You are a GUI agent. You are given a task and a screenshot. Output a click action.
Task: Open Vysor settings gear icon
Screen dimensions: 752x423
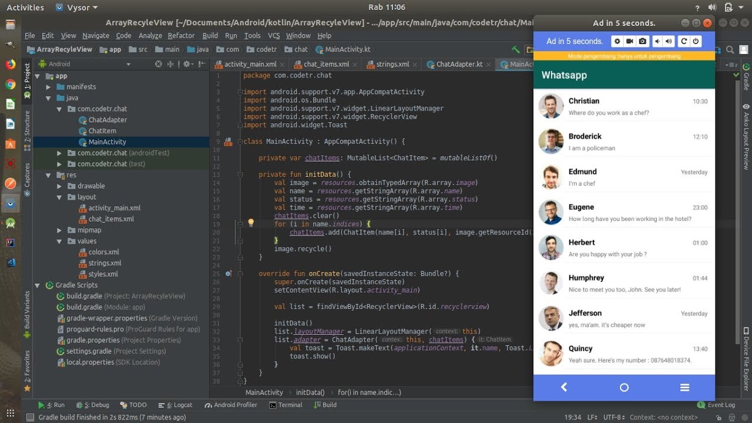616,41
